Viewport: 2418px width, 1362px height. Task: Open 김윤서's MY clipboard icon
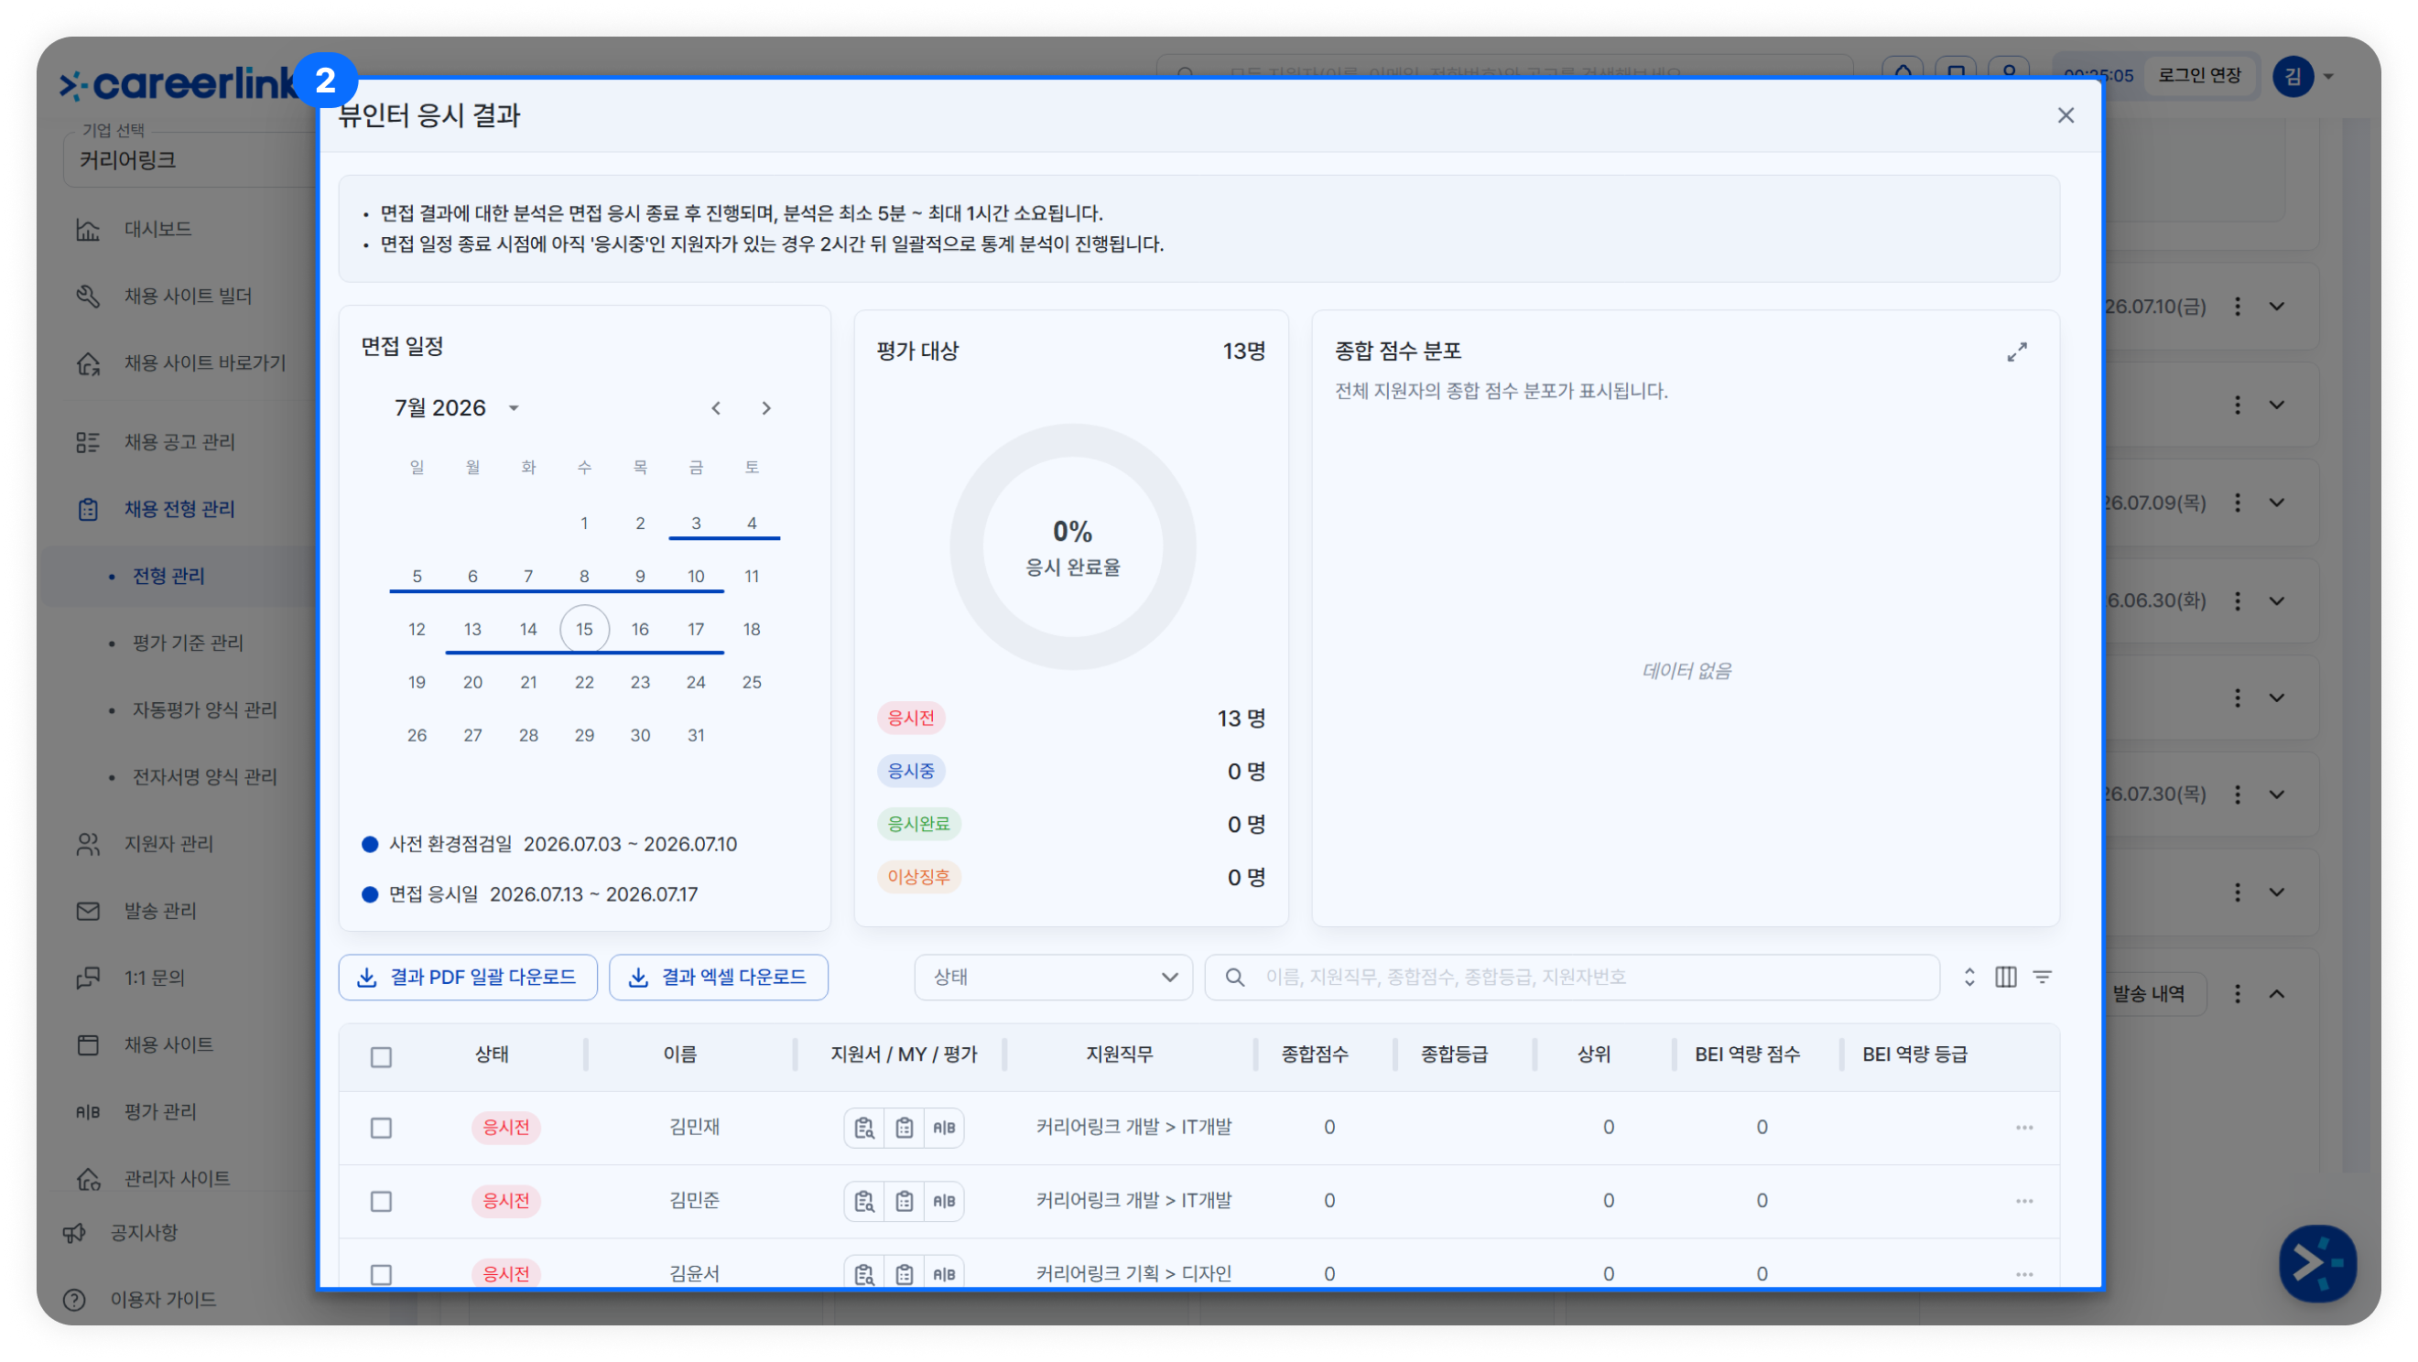904,1274
